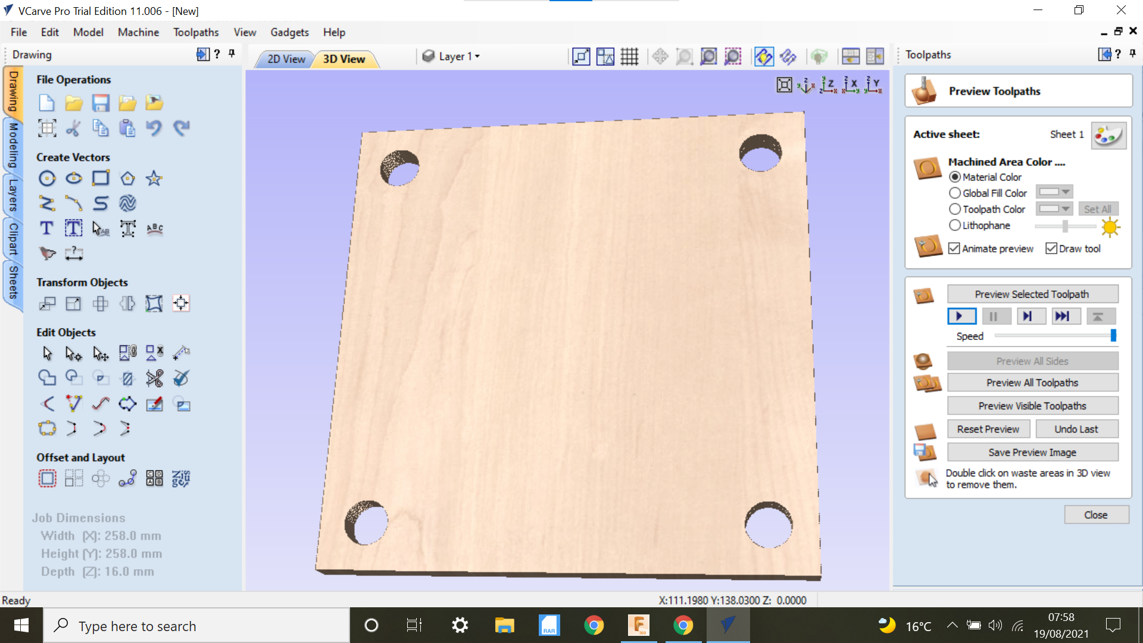Toggle the grid display icon
Image resolution: width=1143 pixels, height=643 pixels.
click(x=629, y=57)
